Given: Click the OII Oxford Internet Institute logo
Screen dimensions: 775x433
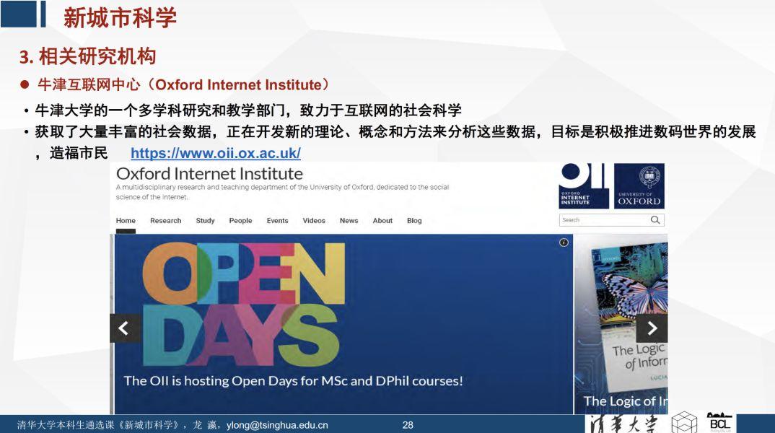Looking at the screenshot, I should 584,186.
